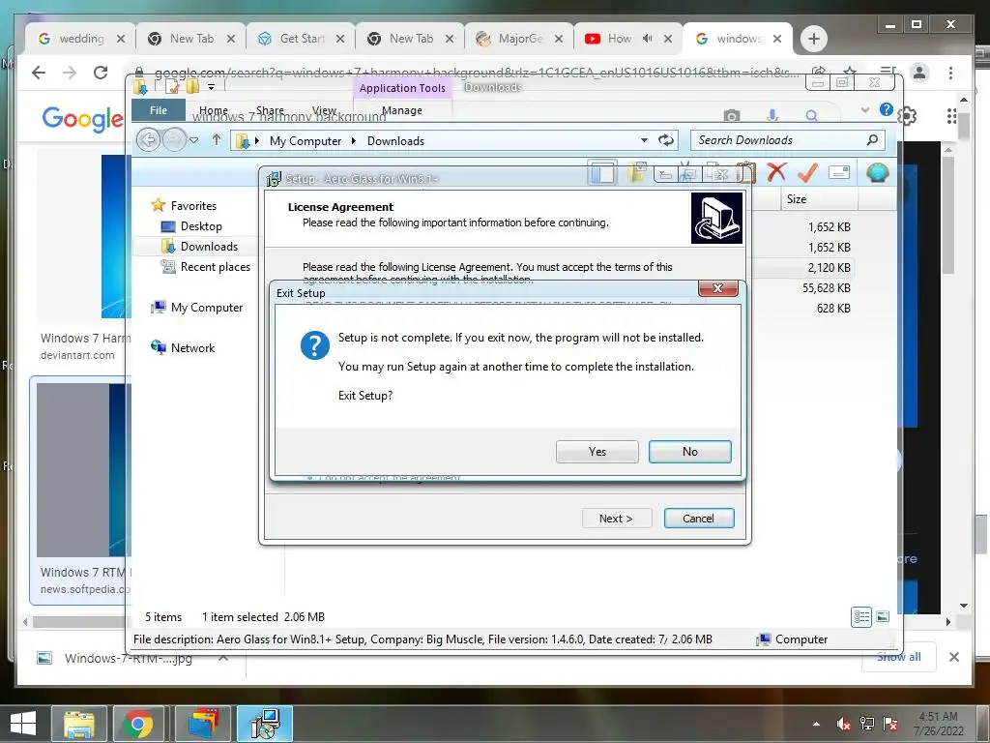Switch to Large icons view in status bar

[883, 616]
